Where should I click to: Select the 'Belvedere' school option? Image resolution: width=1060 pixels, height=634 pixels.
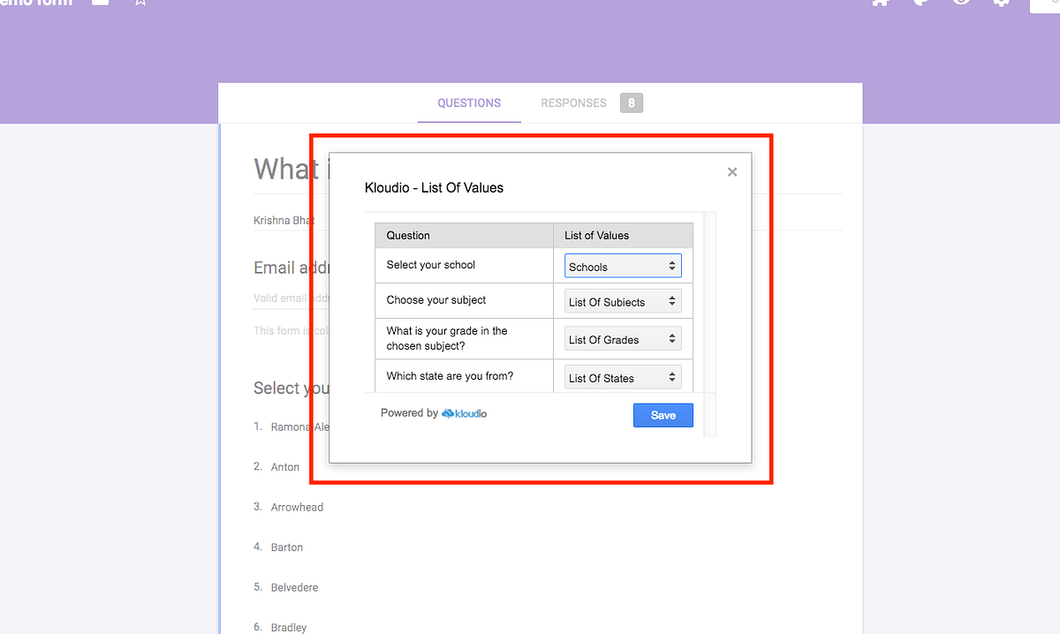[x=295, y=588]
